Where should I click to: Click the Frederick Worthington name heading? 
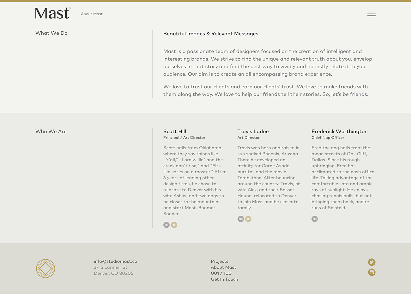click(x=340, y=131)
